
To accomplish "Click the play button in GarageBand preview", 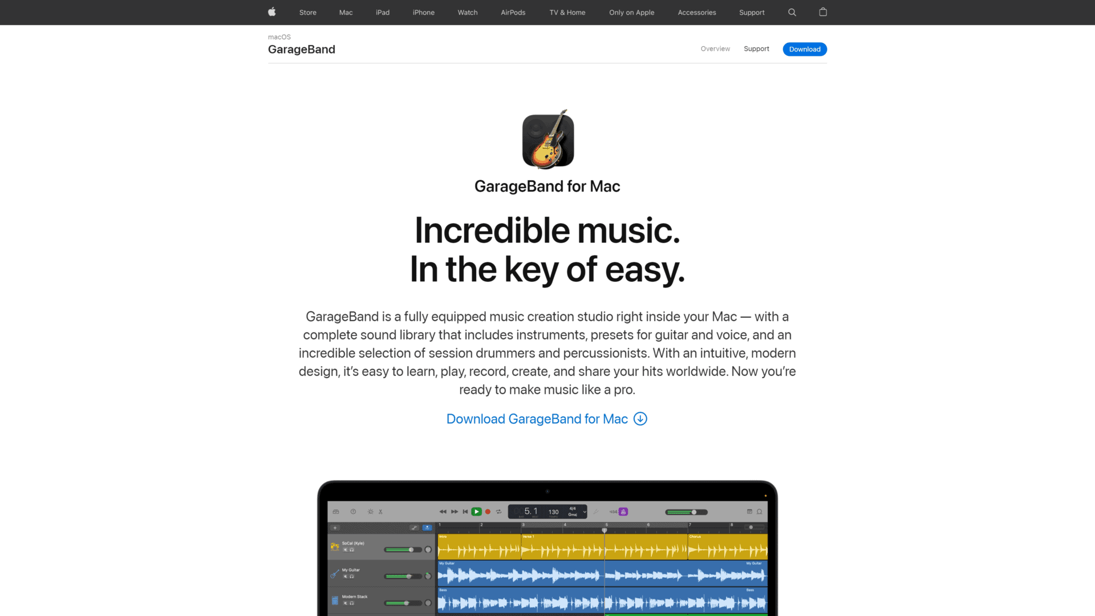I will click(x=477, y=512).
